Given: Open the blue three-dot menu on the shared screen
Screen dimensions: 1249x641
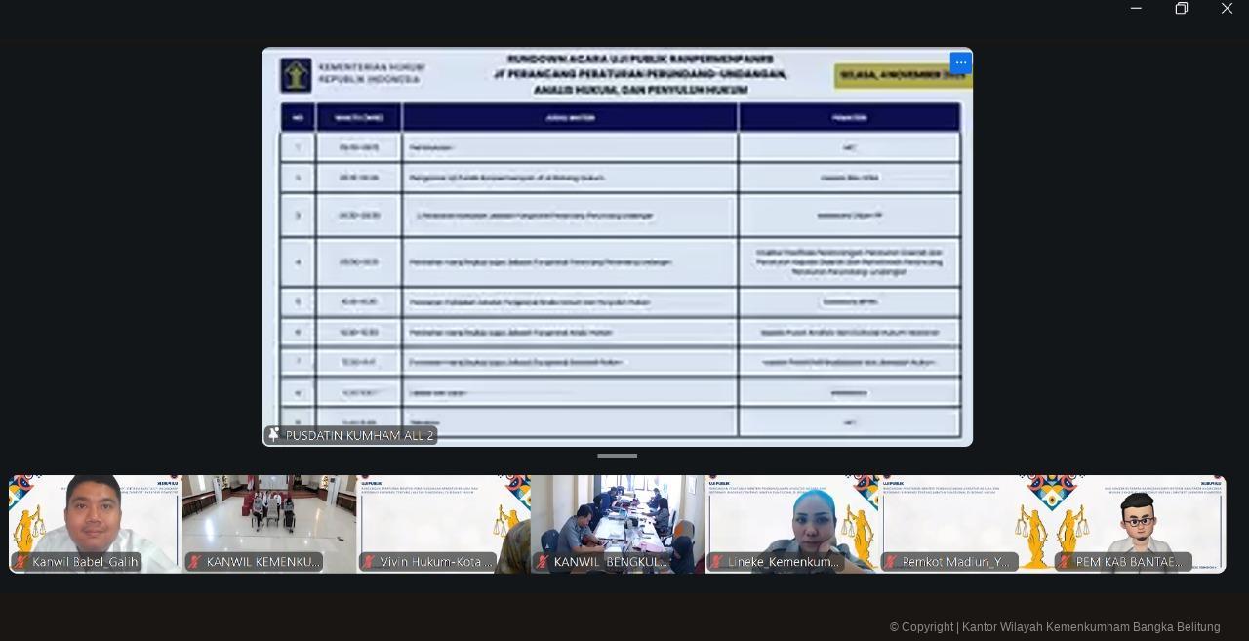Looking at the screenshot, I should (x=960, y=62).
